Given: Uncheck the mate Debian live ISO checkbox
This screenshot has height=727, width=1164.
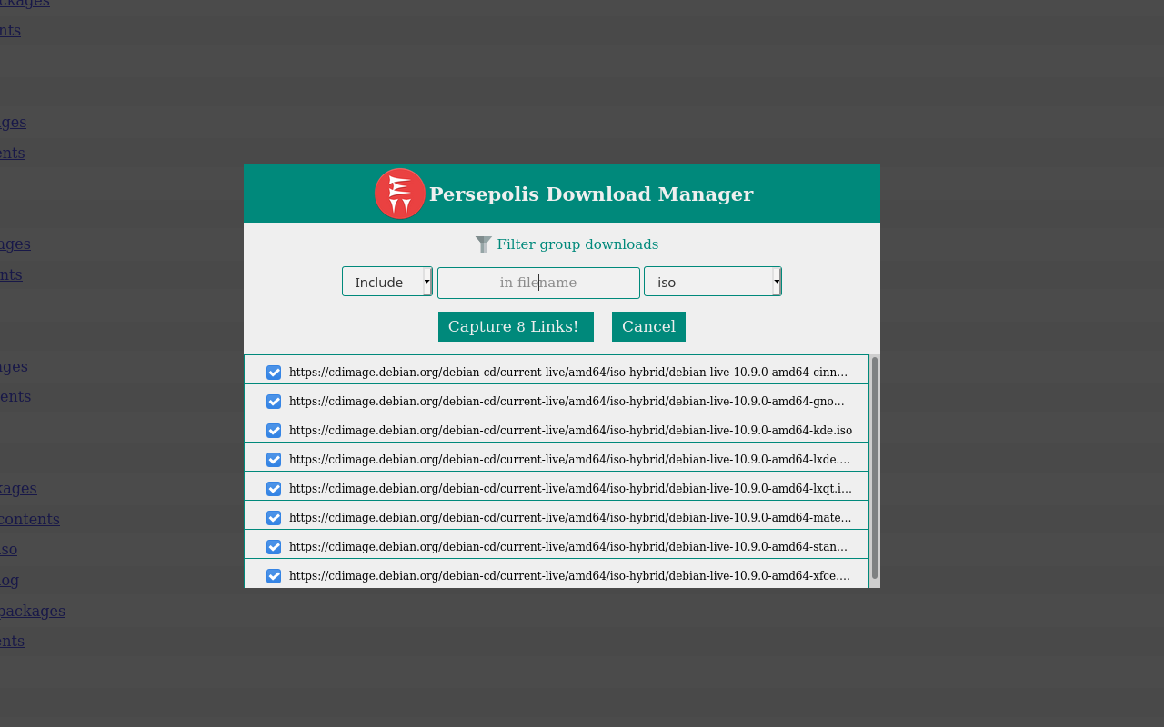Looking at the screenshot, I should tap(274, 517).
